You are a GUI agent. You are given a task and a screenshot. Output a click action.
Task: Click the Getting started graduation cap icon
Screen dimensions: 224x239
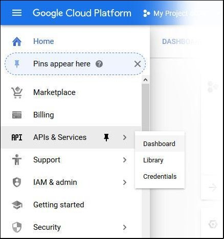tap(17, 205)
